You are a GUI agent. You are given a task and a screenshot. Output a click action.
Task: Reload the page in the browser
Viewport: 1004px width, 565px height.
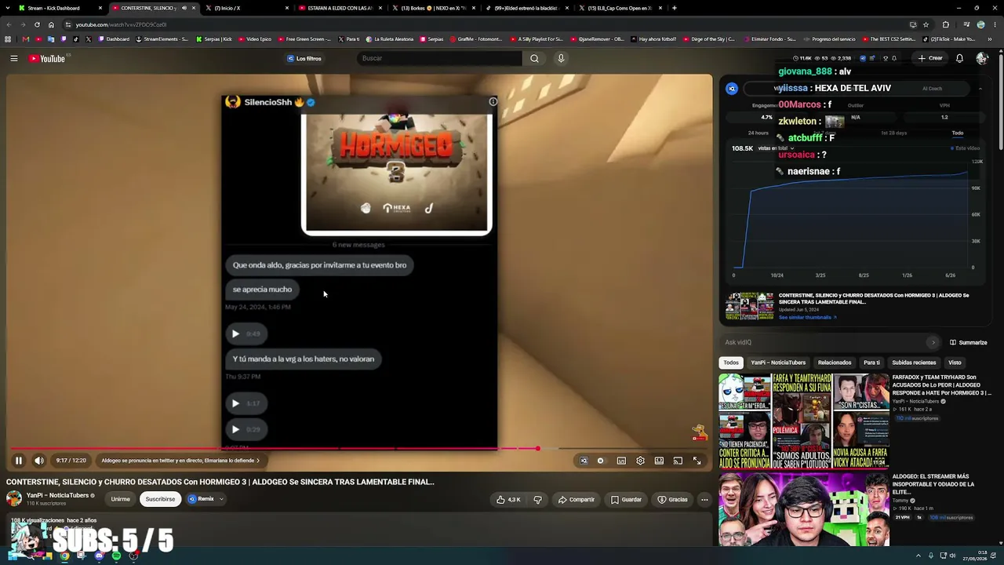37,24
